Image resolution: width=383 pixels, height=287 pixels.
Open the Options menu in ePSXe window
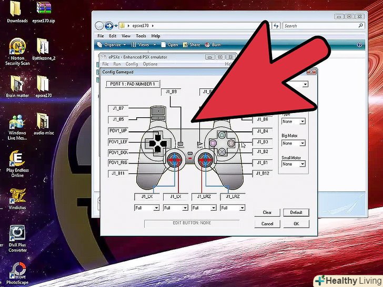click(150, 64)
